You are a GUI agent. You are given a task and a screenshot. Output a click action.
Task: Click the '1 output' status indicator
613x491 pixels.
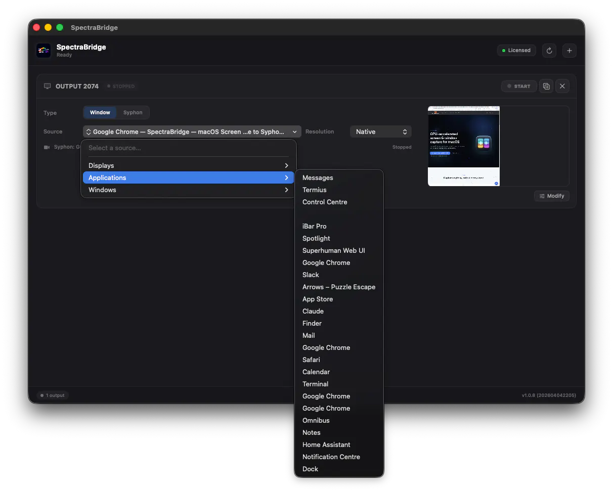53,395
